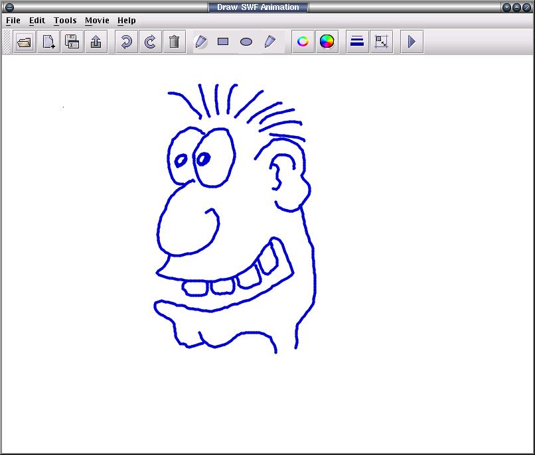This screenshot has width=535, height=455.
Task: Redo the action with the redo arrow
Action: (150, 42)
